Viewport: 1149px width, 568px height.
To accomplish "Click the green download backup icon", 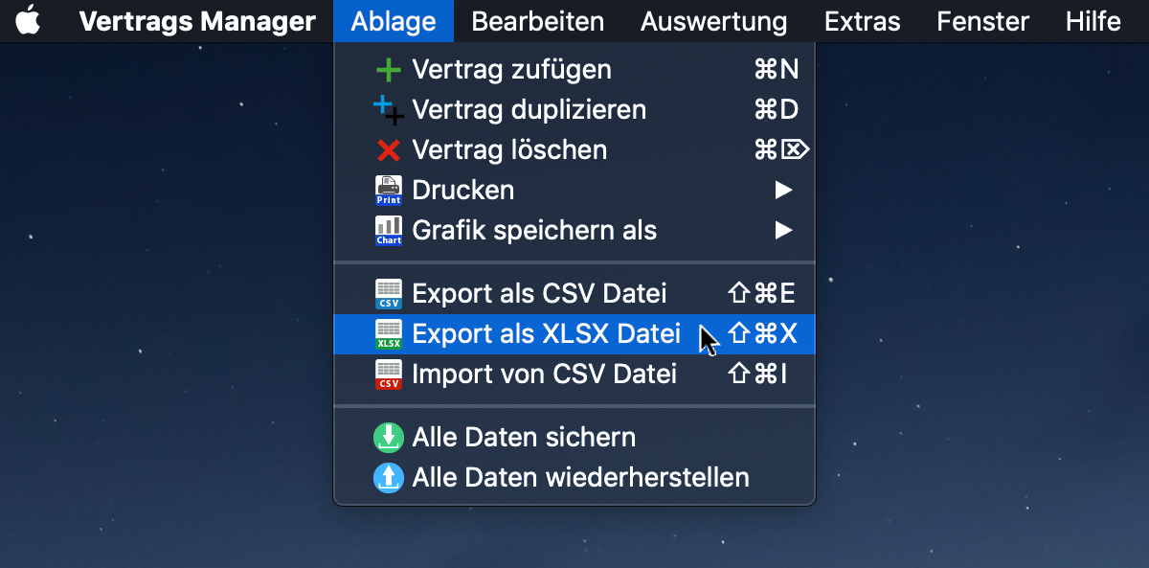I will coord(388,438).
